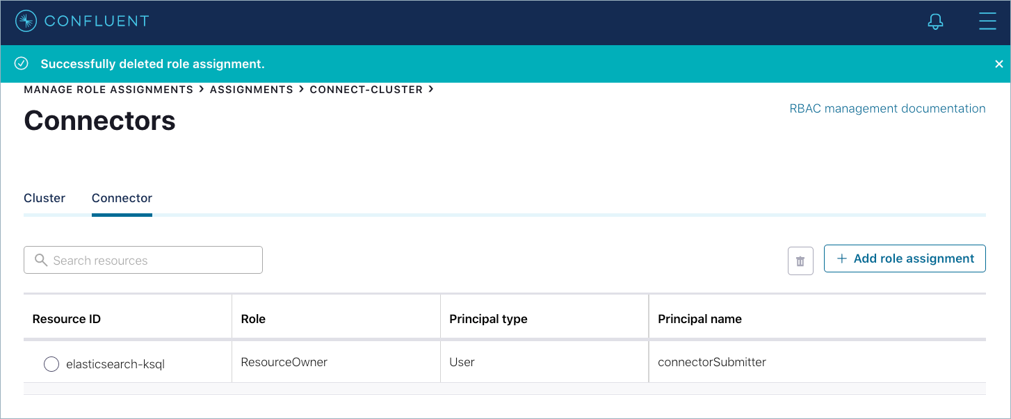Go to Manage Role Assignments breadcrumb
This screenshot has width=1011, height=419.
(x=108, y=90)
